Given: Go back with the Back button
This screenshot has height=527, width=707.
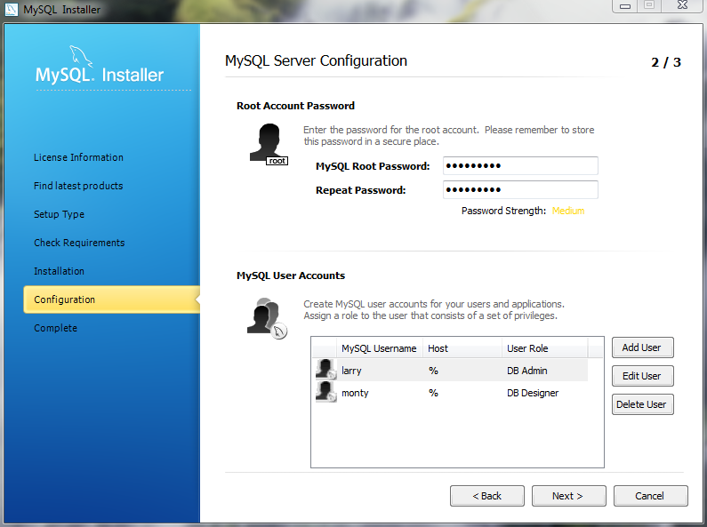Looking at the screenshot, I should pyautogui.click(x=487, y=496).
